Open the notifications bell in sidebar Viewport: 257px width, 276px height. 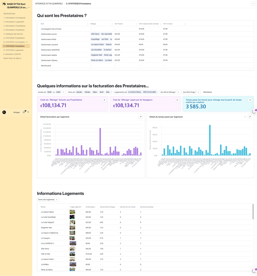(24, 112)
